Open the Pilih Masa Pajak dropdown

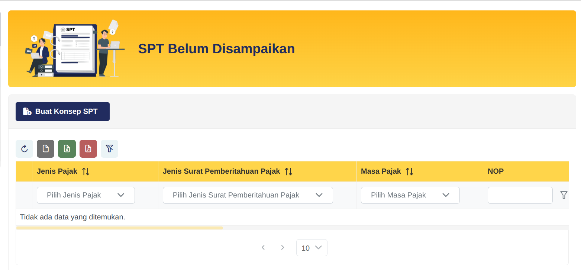click(x=410, y=195)
